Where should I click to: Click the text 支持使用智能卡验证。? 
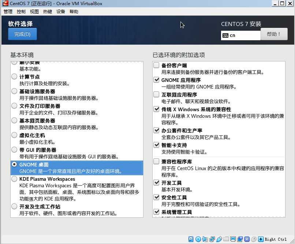coord(184,152)
